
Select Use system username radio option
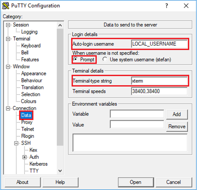click(x=105, y=59)
